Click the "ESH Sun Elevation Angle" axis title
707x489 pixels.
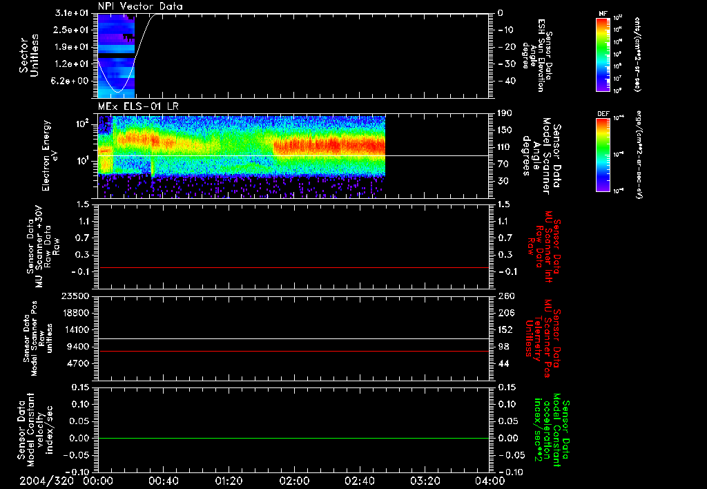(x=537, y=55)
